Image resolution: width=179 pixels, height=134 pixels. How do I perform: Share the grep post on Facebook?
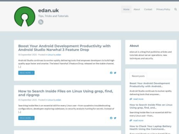pyautogui.click(x=111, y=118)
